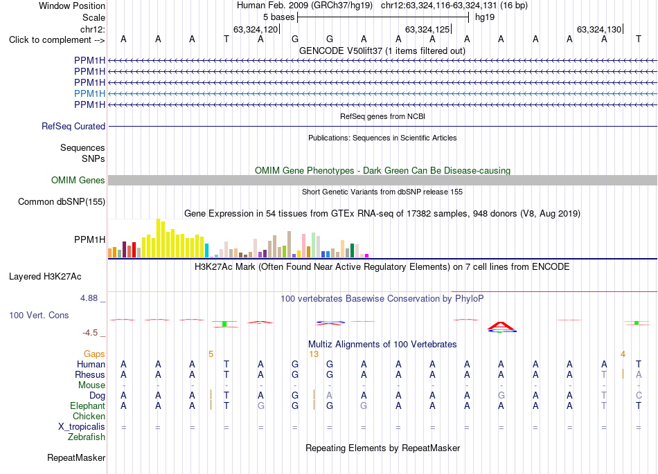The height and width of the screenshot is (474, 658).
Task: Select the Chicken alignment row label
Action: [x=89, y=416]
